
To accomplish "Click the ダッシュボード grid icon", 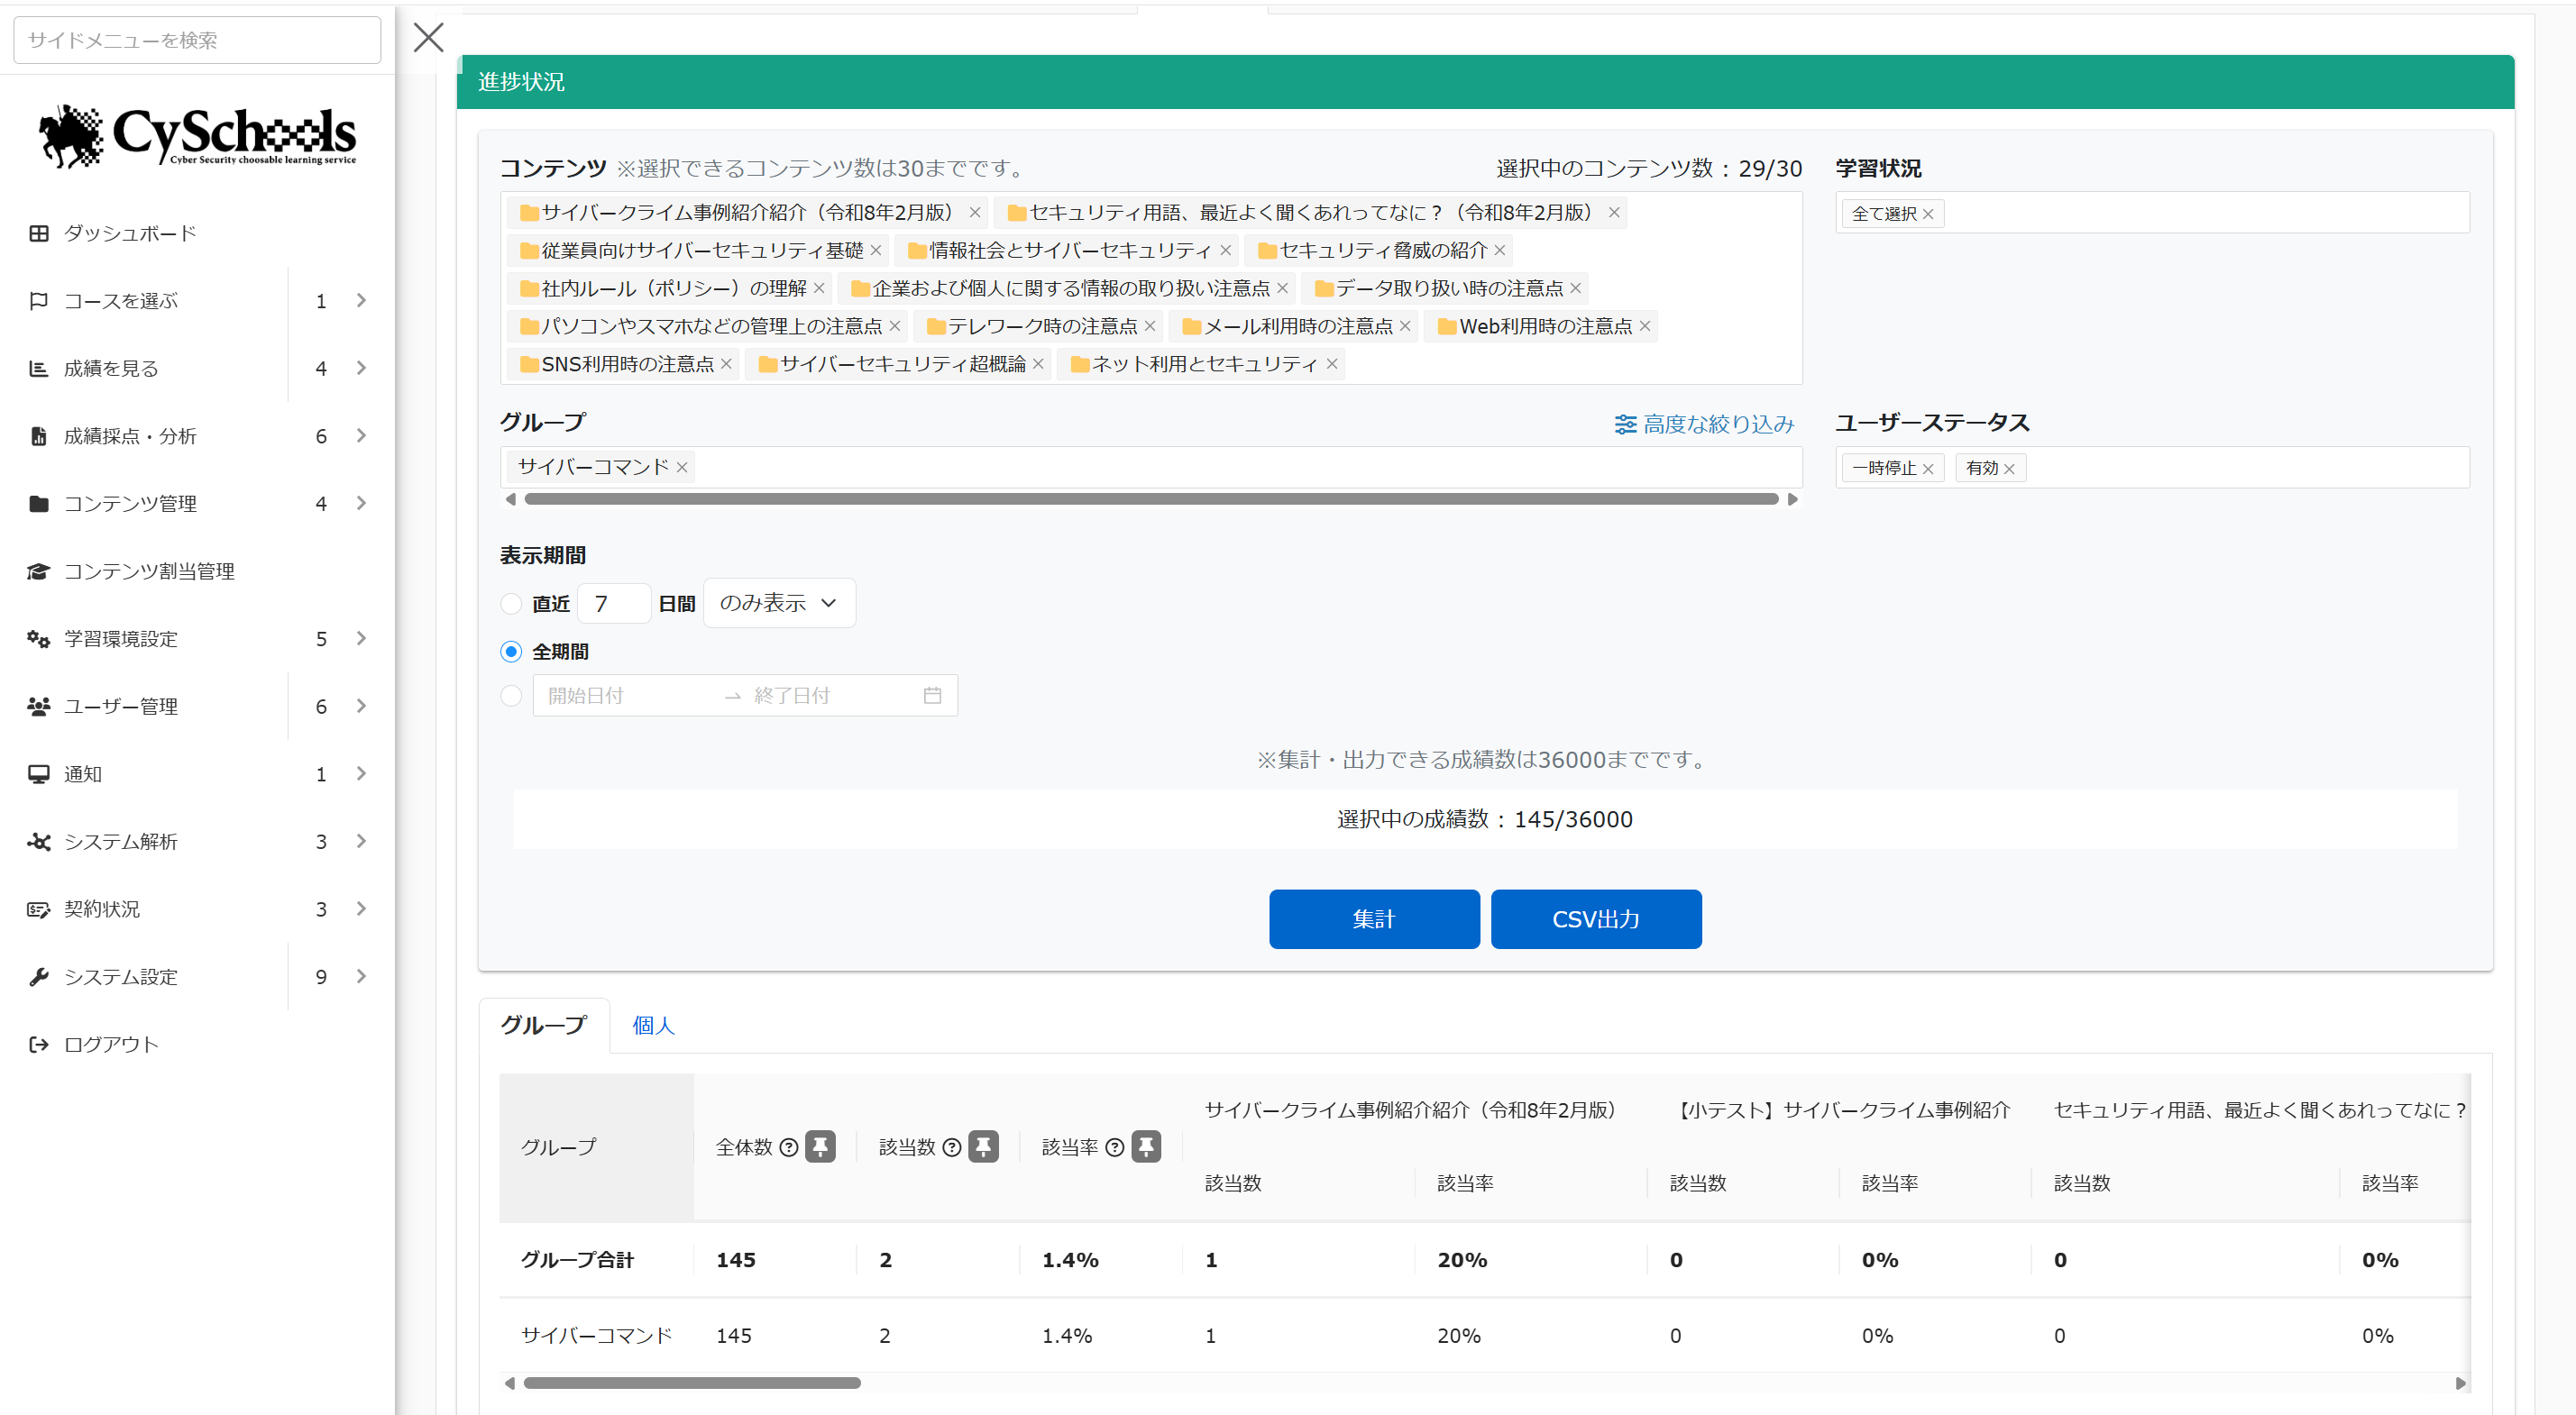I will (x=39, y=233).
